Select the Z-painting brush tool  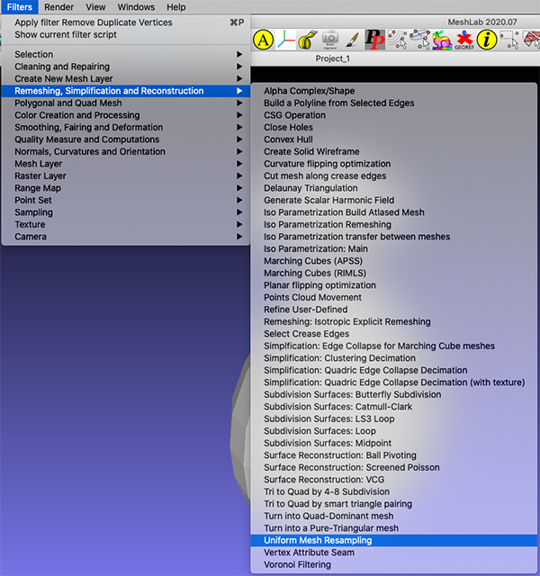[x=353, y=40]
